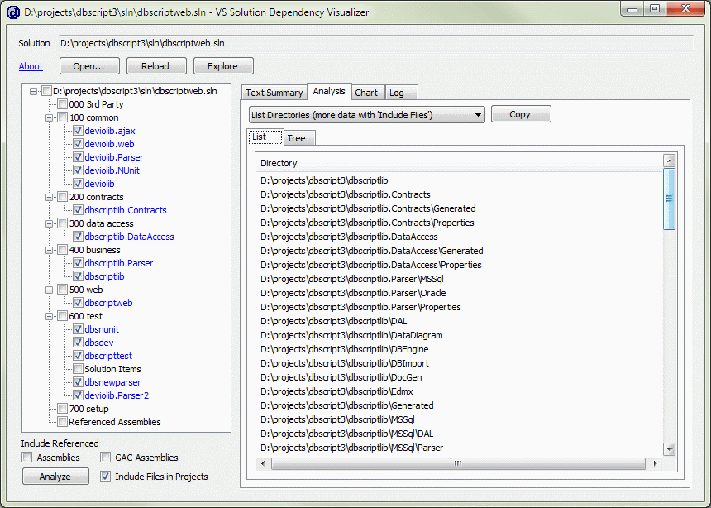Viewport: 711px width, 508px height.
Task: Select the 700 setup folder
Action: (x=89, y=409)
